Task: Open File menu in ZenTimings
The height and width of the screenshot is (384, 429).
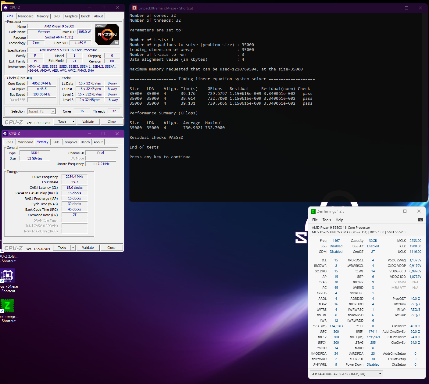Action: click(315, 220)
